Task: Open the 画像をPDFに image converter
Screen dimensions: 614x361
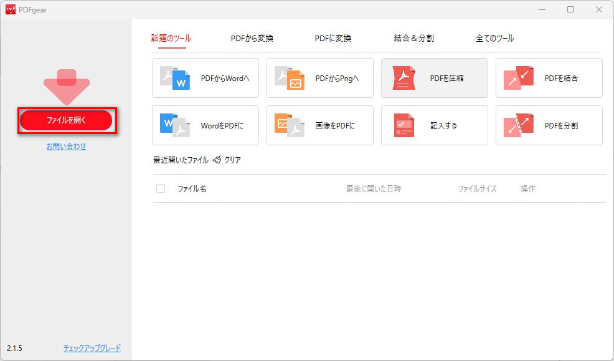Action: (x=319, y=125)
